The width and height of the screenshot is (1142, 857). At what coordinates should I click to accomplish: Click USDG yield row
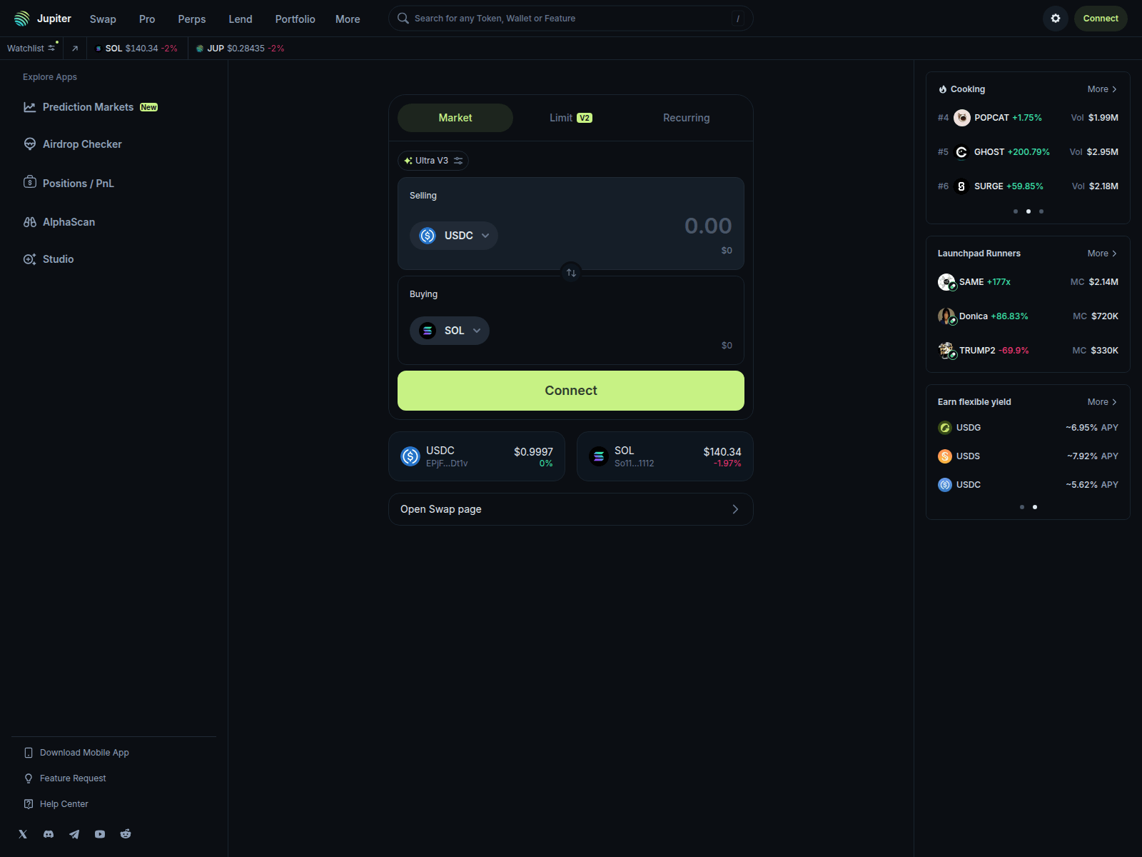(x=1028, y=428)
